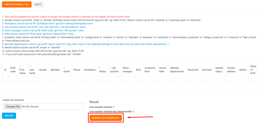The height and width of the screenshot is (123, 261).
Task: Go back using the Back button
Action: point(38,5)
